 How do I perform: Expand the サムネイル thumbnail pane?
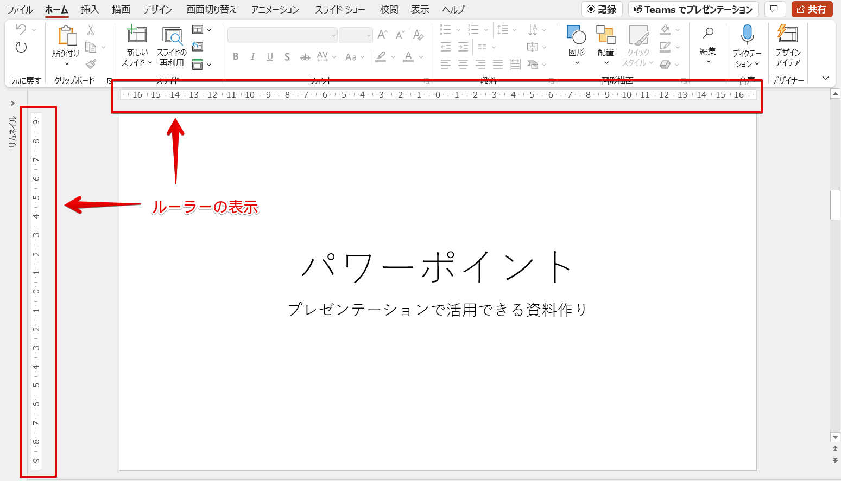click(12, 103)
